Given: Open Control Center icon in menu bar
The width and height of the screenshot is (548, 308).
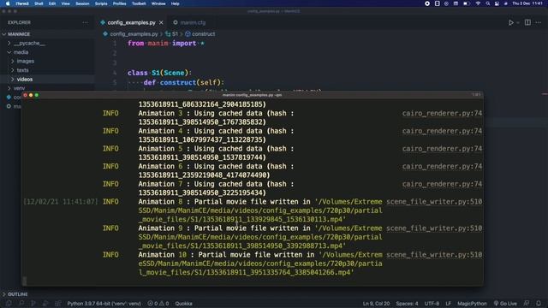Looking at the screenshot, I should pos(497,3).
